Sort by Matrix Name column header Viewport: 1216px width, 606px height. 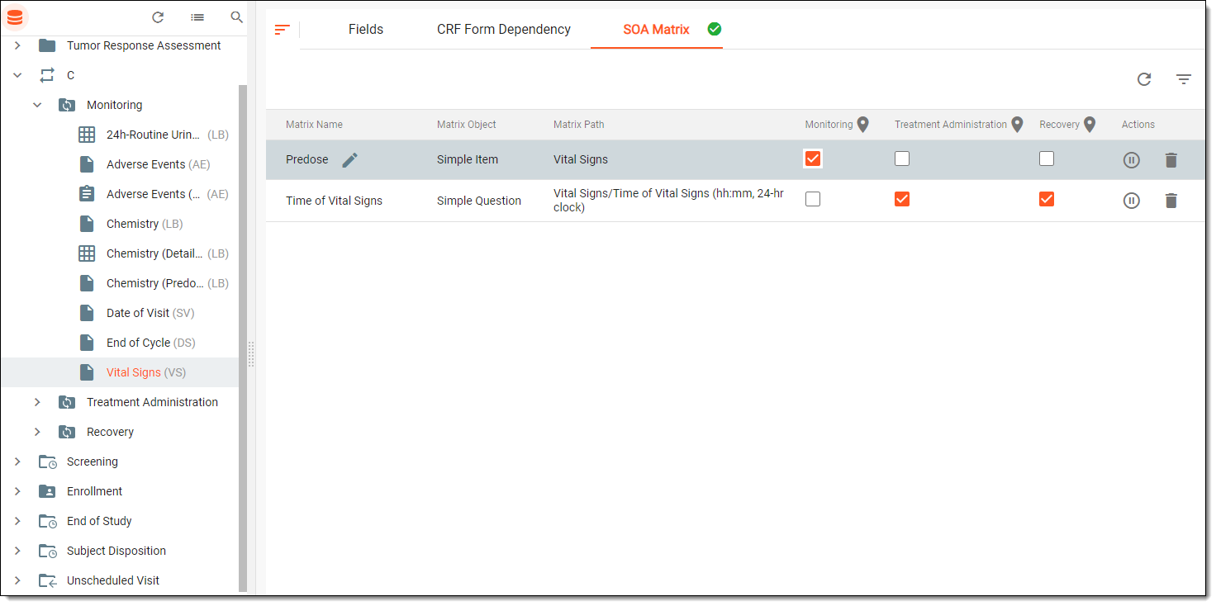click(314, 125)
